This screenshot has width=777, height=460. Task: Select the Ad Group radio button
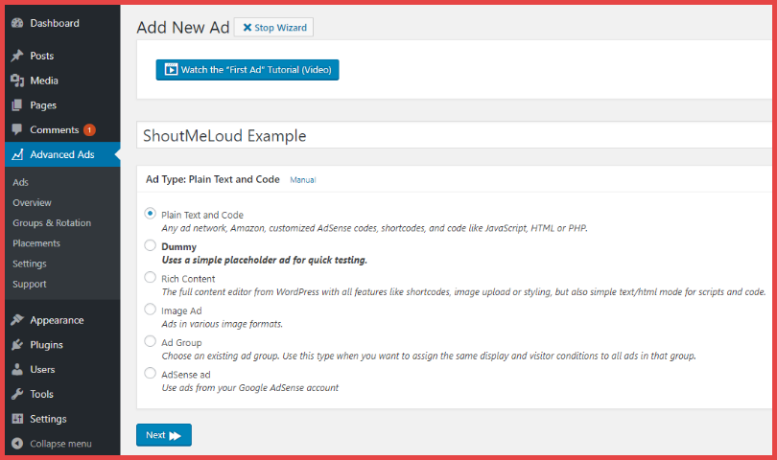pos(151,341)
